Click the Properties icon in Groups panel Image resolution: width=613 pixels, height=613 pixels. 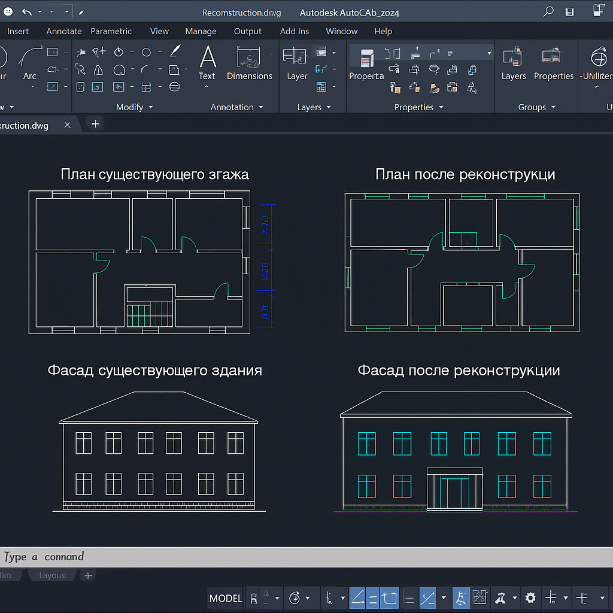coord(553,63)
